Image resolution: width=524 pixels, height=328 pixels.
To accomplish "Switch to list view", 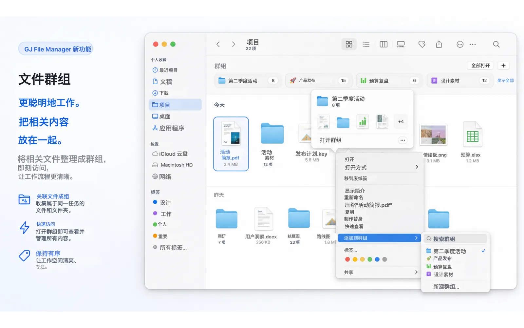I will 366,44.
